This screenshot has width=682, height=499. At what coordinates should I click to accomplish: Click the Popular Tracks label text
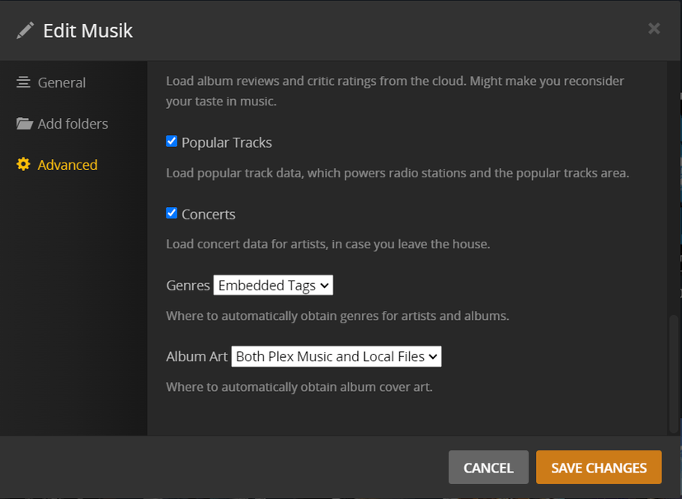pyautogui.click(x=227, y=143)
